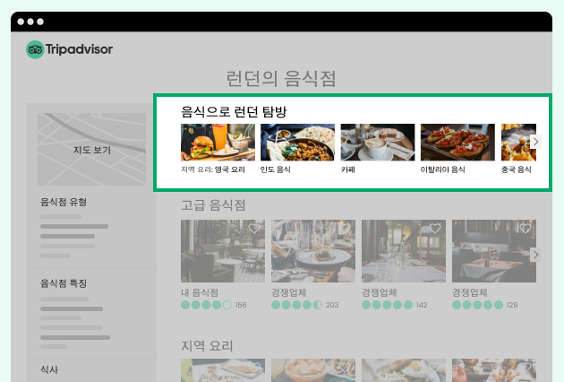This screenshot has width=564, height=382.
Task: Click the rating bubbles beside 129
Action: (x=477, y=305)
